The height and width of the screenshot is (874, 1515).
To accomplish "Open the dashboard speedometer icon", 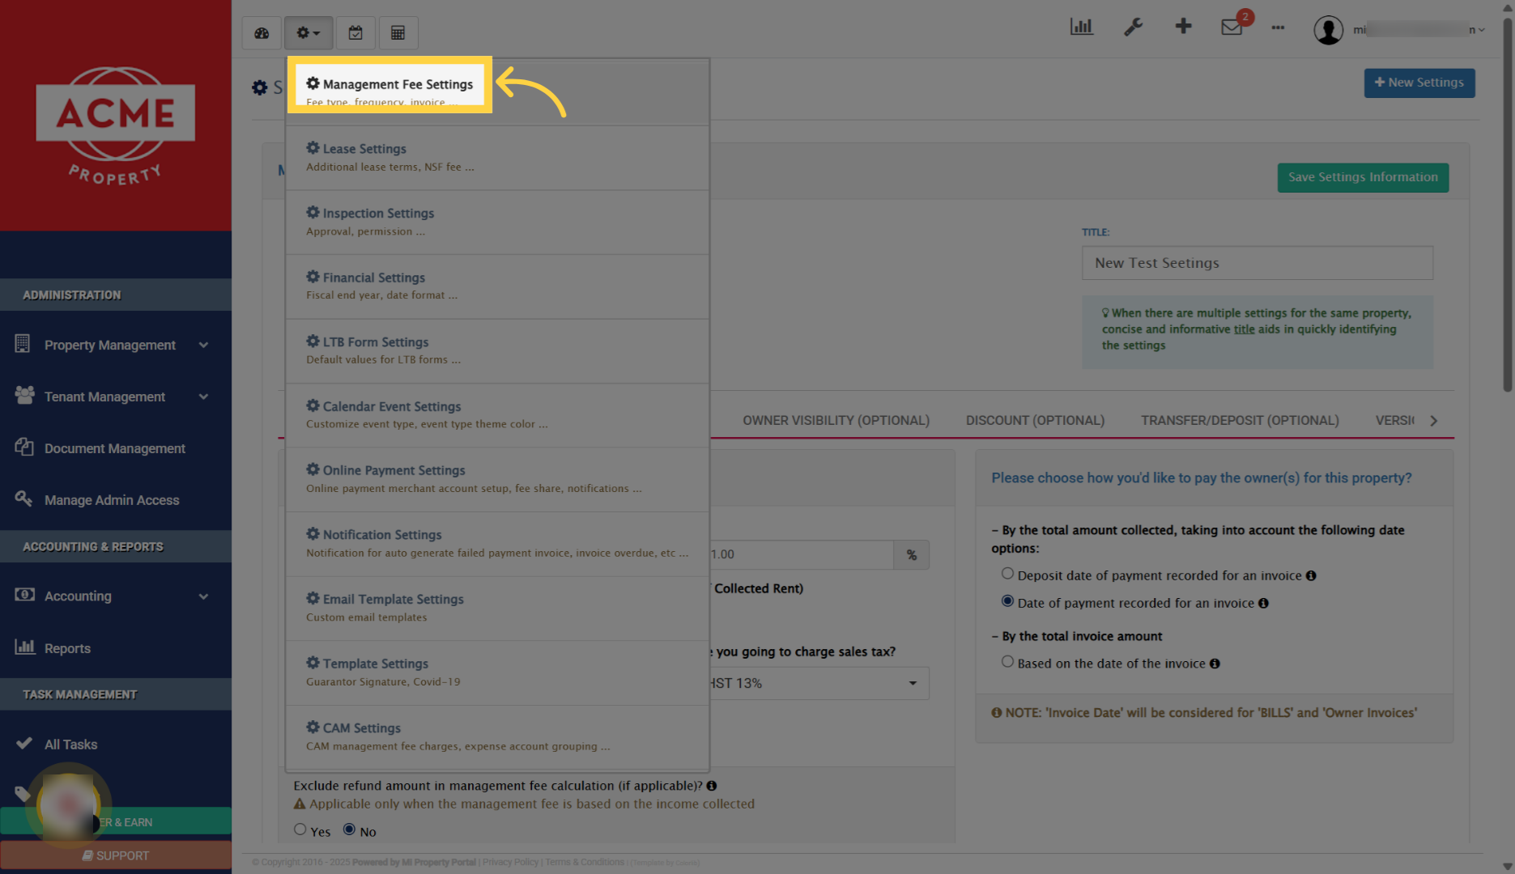I will point(261,32).
